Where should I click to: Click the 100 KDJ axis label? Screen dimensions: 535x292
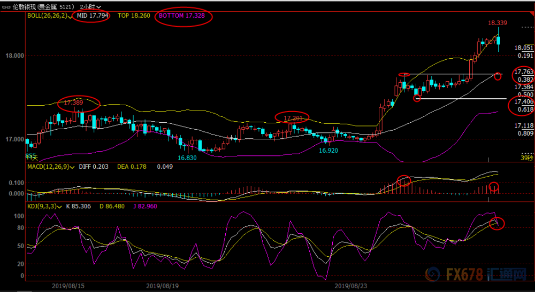(x=19, y=216)
